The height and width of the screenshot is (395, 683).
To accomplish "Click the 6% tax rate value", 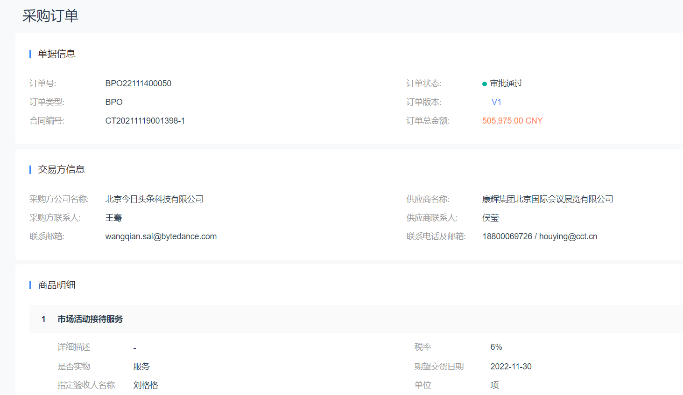I will coord(496,347).
